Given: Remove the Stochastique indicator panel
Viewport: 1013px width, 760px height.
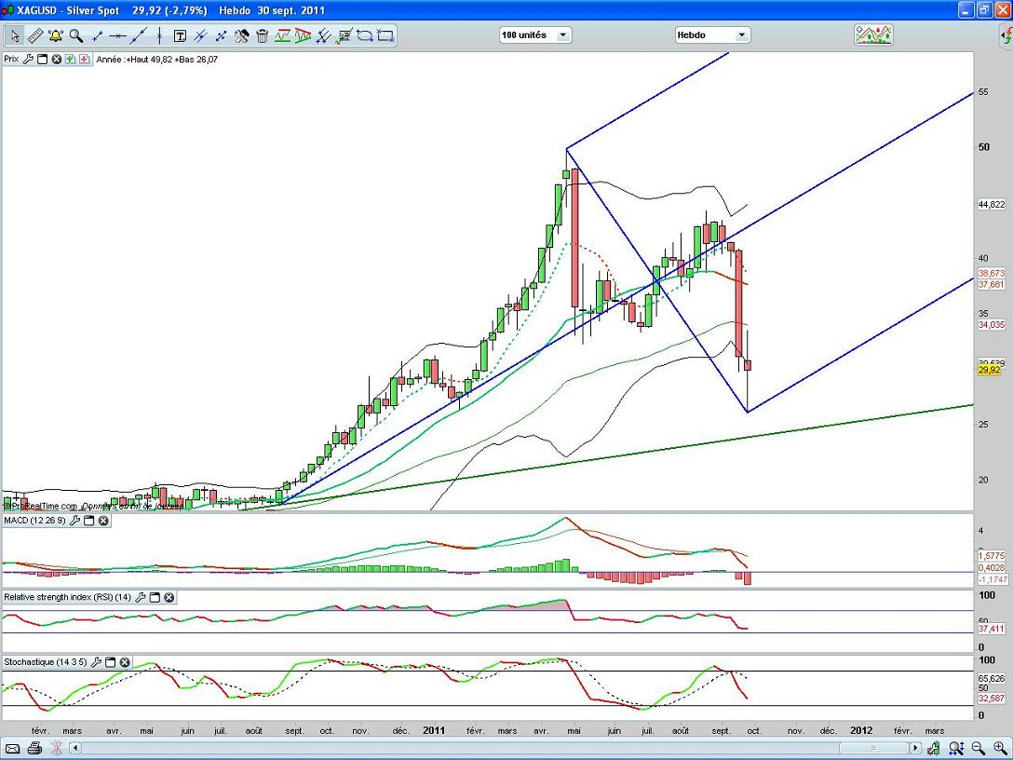Looking at the screenshot, I should tap(124, 662).
